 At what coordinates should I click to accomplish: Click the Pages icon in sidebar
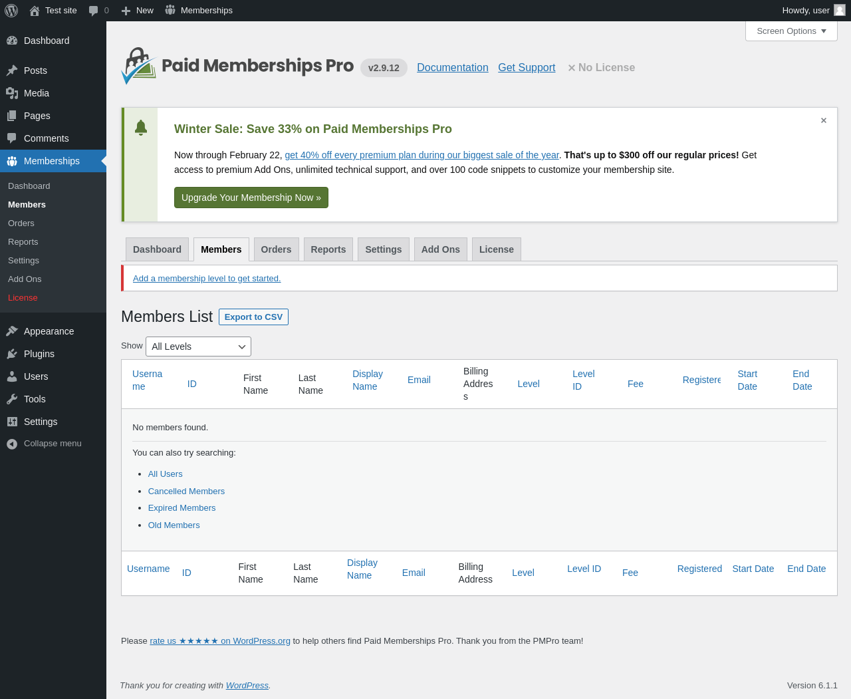[x=12, y=116]
